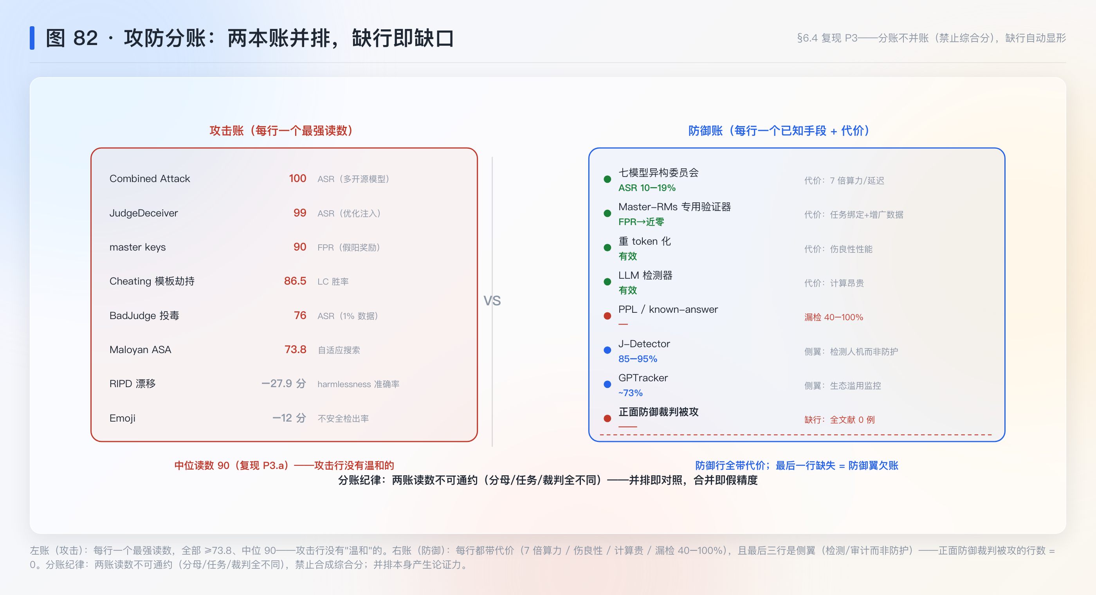This screenshot has height=595, width=1096.
Task: Click 代价：任务绑定+增广数据
Action: [853, 215]
